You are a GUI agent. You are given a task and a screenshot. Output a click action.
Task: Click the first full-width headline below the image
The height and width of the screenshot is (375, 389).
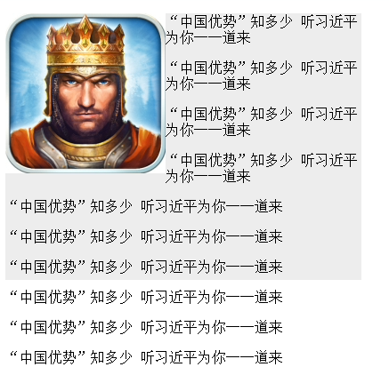[x=146, y=206]
